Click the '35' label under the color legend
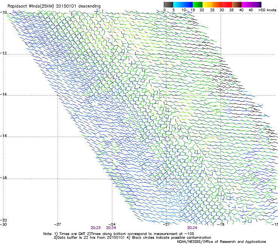This screenshot has width=278, height=244. click(x=231, y=10)
